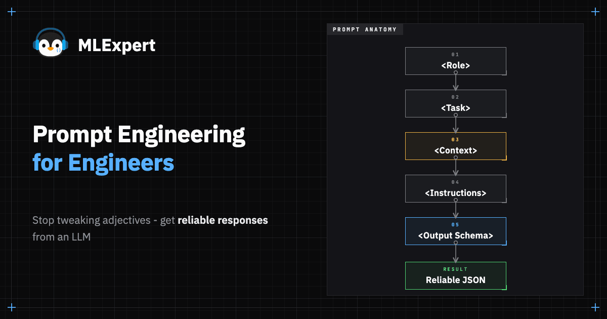Click the green 'Reliable JSON' result box
The width and height of the screenshot is (607, 319).
click(x=456, y=275)
